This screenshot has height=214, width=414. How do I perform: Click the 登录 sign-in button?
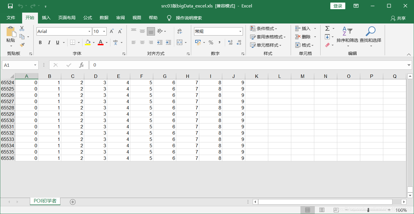click(338, 6)
